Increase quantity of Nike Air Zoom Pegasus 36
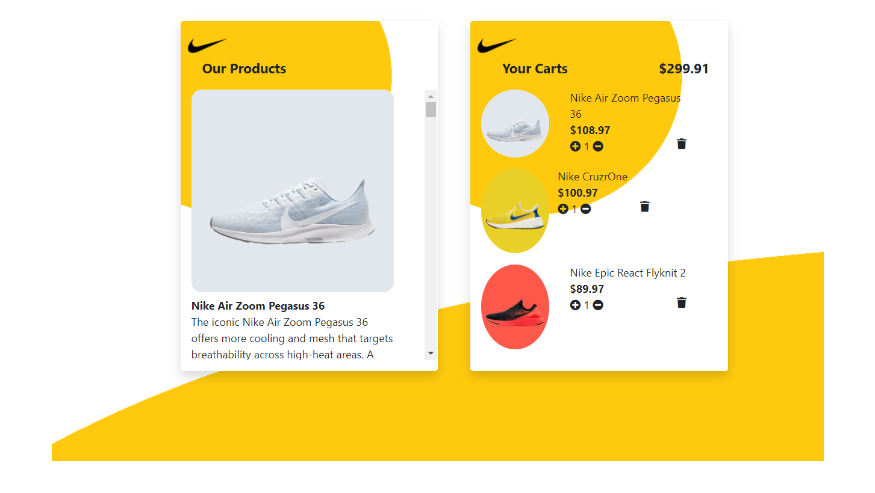The image size is (875, 493). (575, 146)
